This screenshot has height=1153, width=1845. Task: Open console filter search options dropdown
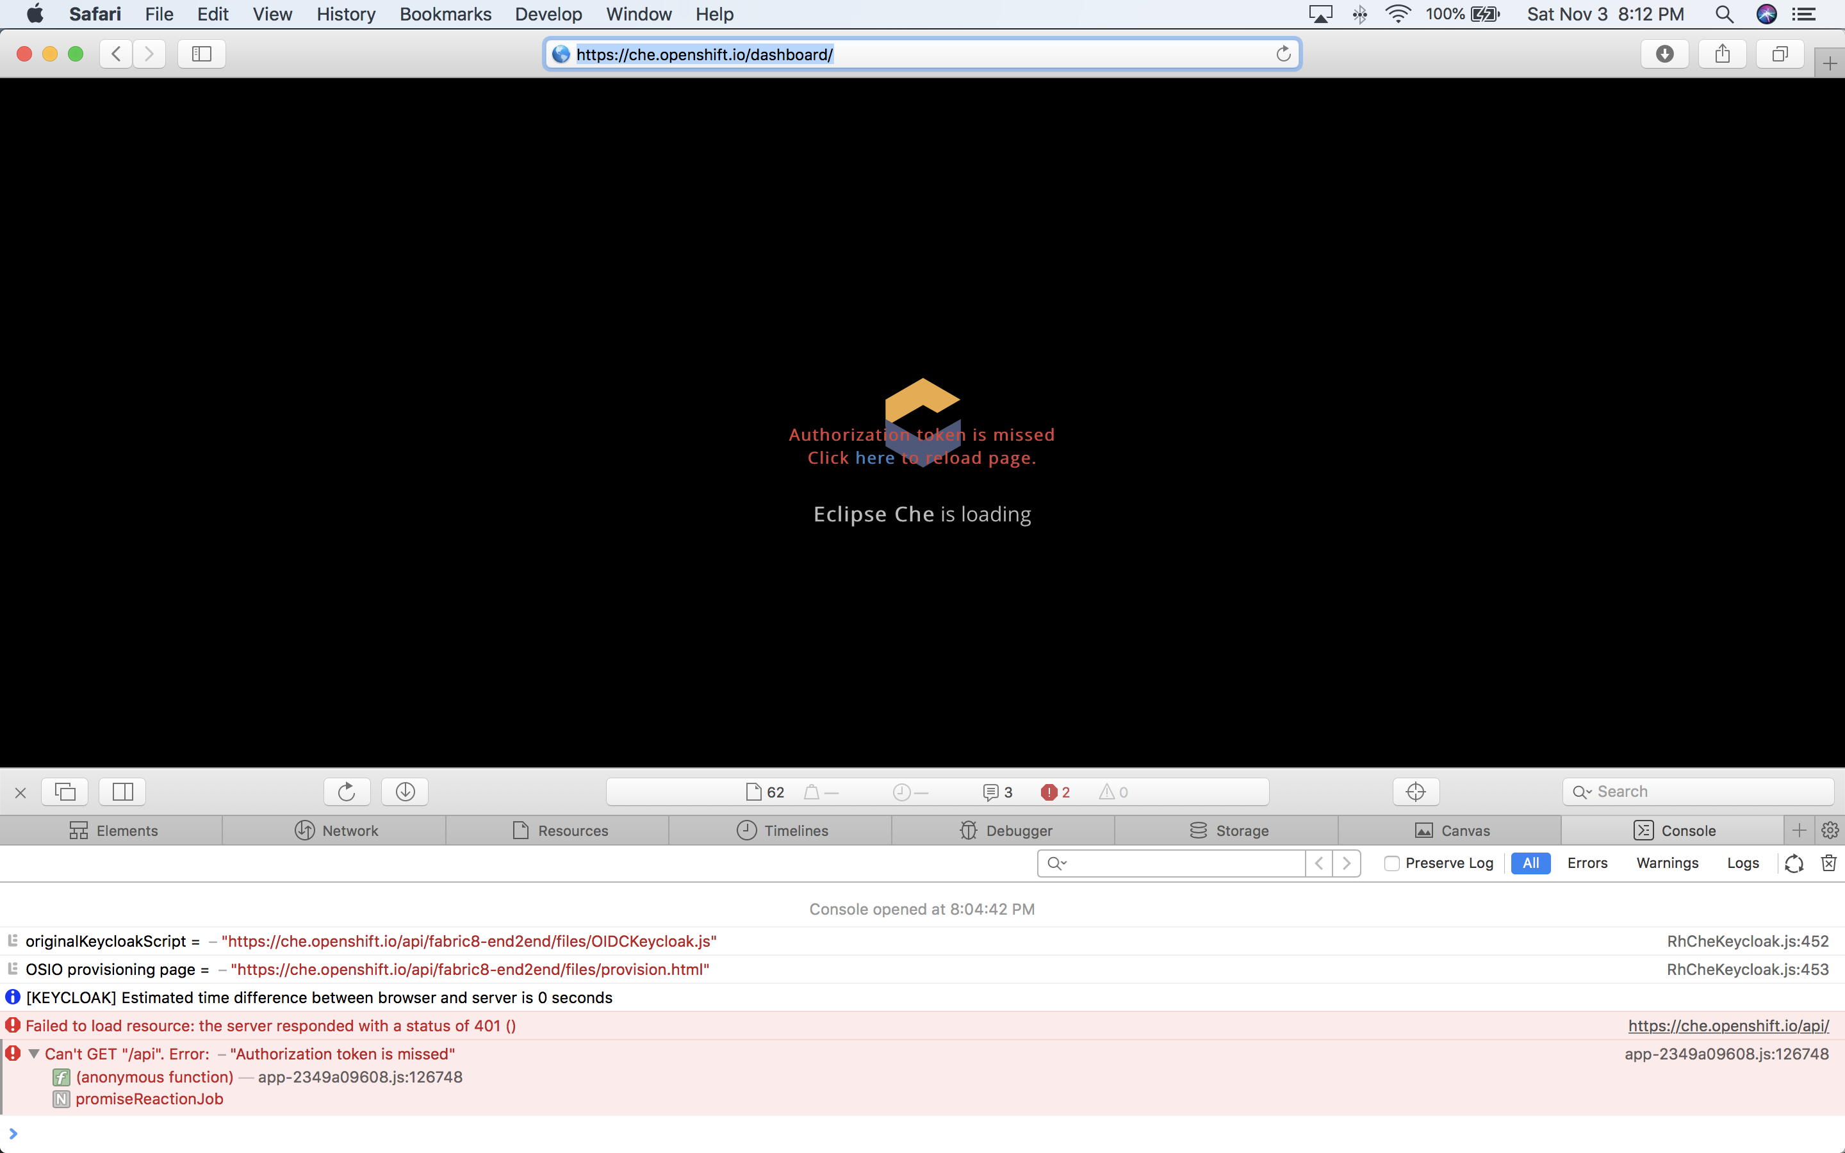coord(1056,863)
